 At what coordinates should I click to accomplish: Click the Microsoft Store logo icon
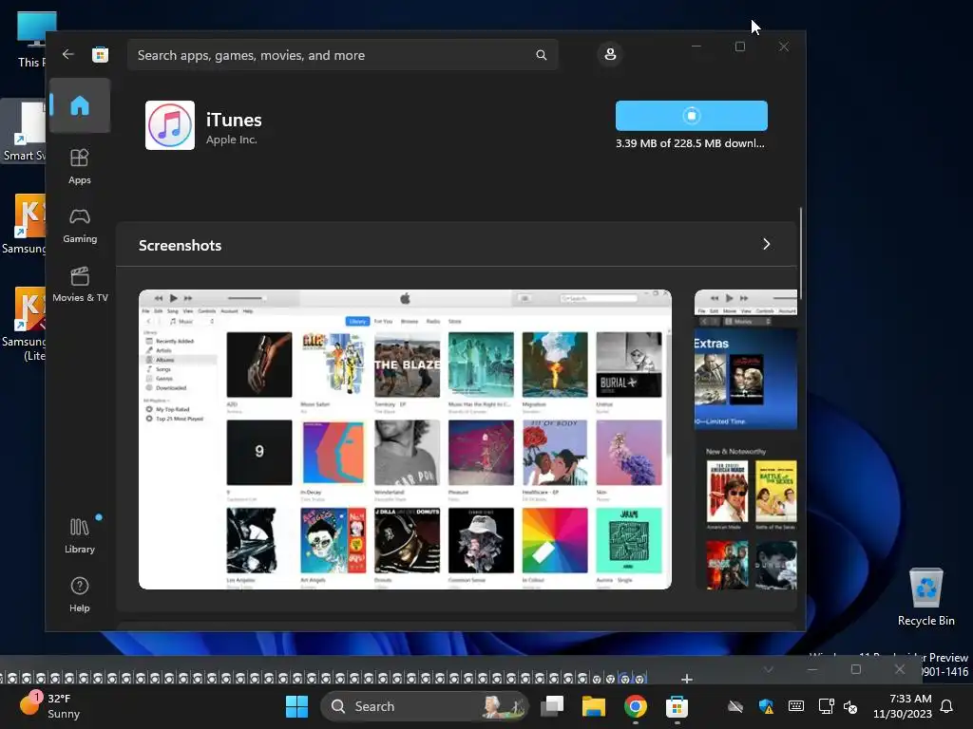tap(100, 54)
